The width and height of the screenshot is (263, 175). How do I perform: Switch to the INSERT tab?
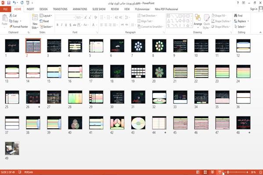pos(30,9)
